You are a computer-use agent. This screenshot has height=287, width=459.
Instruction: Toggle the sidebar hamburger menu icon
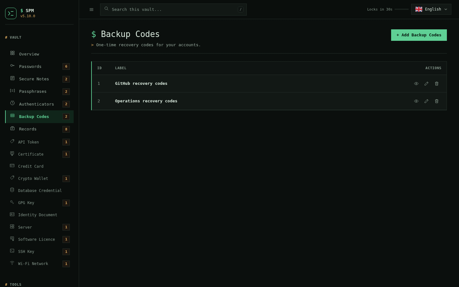click(91, 10)
